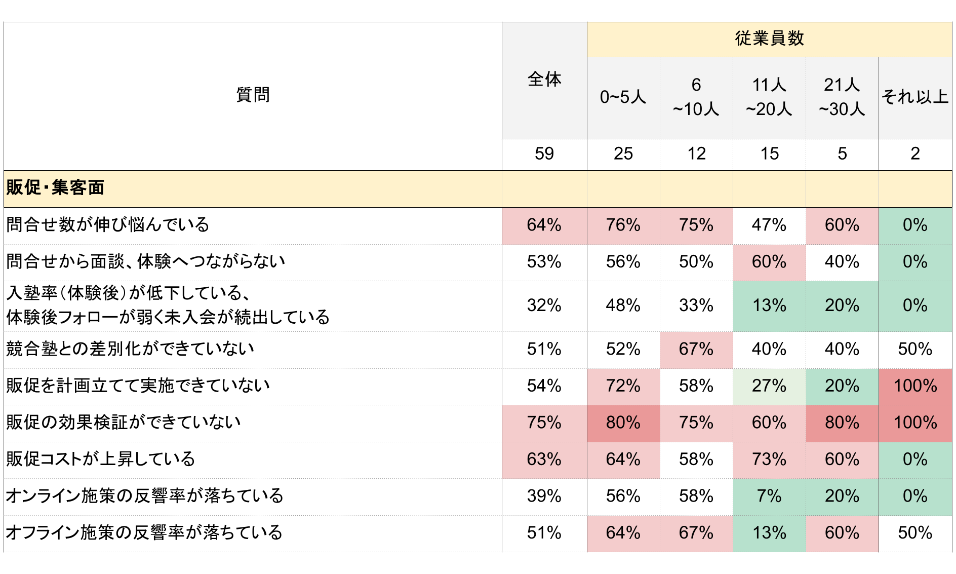956x574 pixels.
Task: Click the 76% cell in 問合せ数 row
Action: 623,225
